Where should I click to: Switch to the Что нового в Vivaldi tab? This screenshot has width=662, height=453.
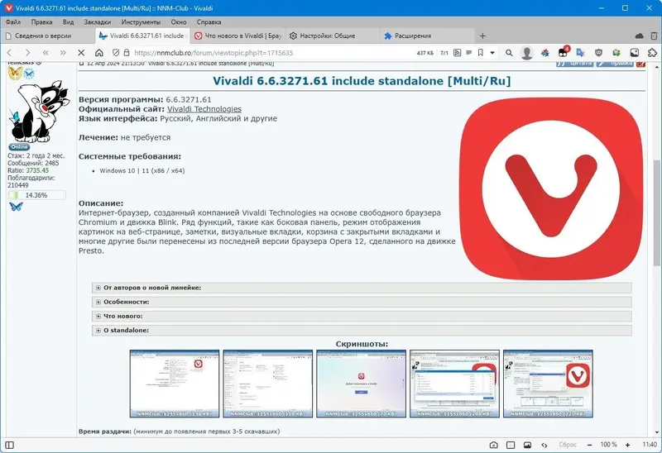[237, 36]
